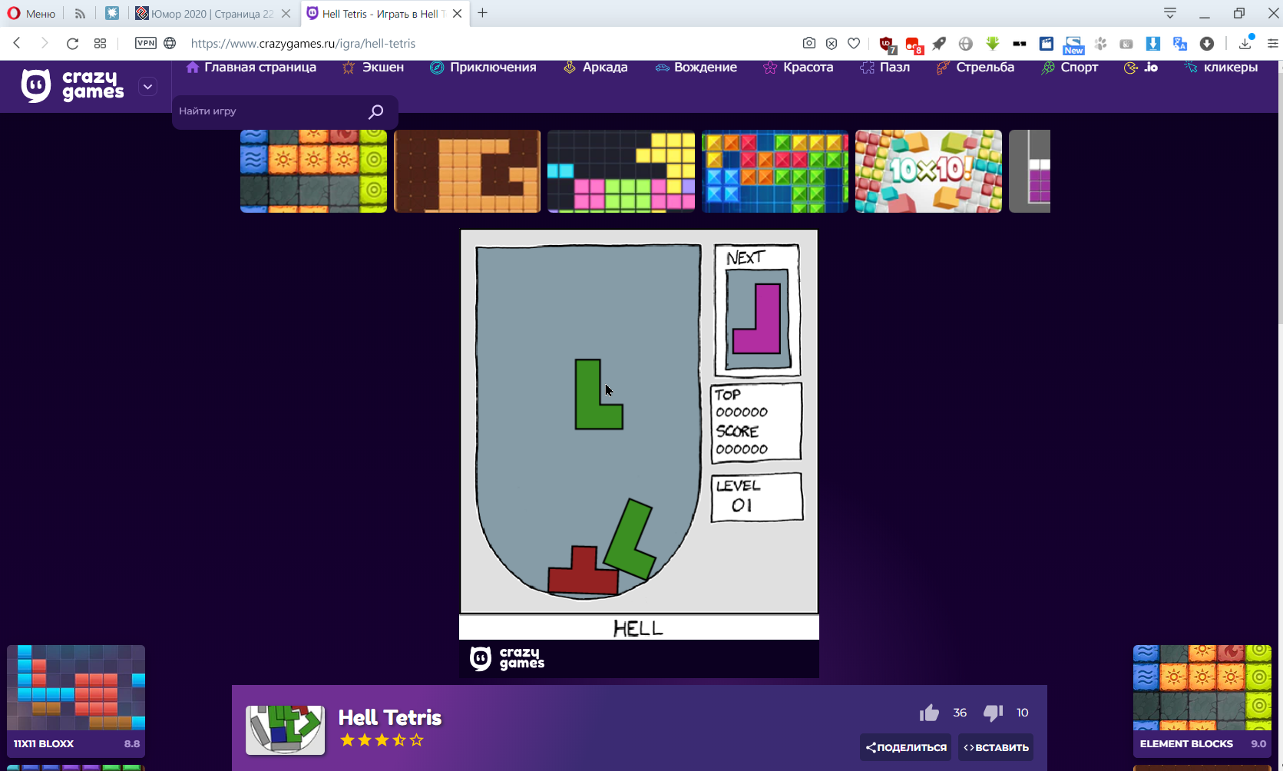Open the Easy Setup sliders icon
The image size is (1283, 771).
tap(1272, 44)
